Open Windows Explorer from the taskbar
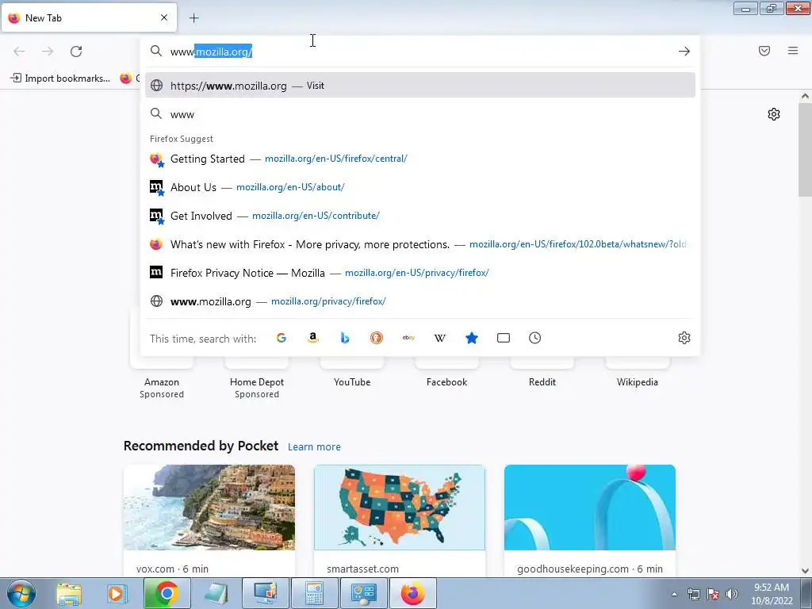The width and height of the screenshot is (812, 609). pos(69,593)
